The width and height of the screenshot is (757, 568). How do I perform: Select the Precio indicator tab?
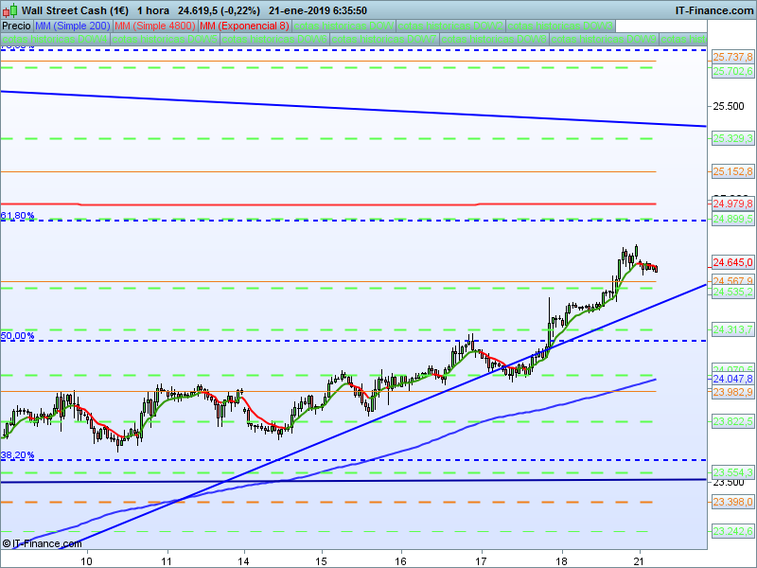point(16,27)
